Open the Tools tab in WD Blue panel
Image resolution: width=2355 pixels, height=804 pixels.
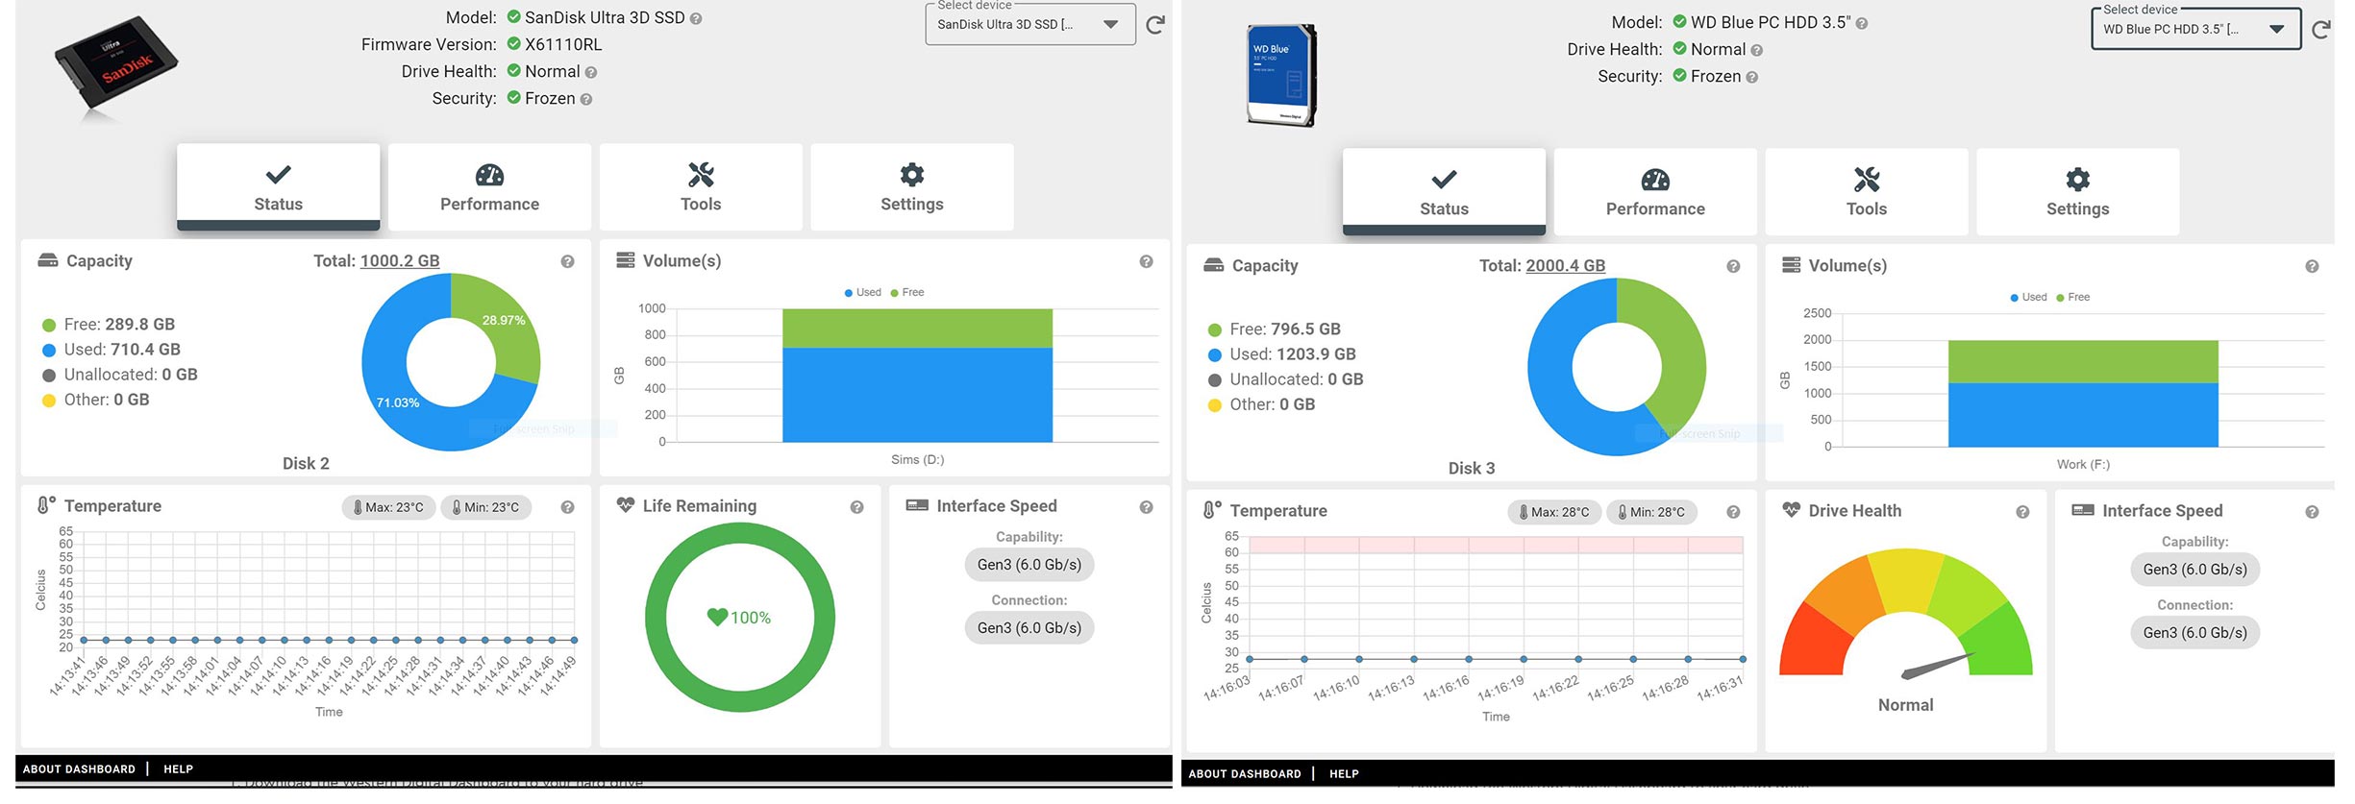tap(1867, 191)
